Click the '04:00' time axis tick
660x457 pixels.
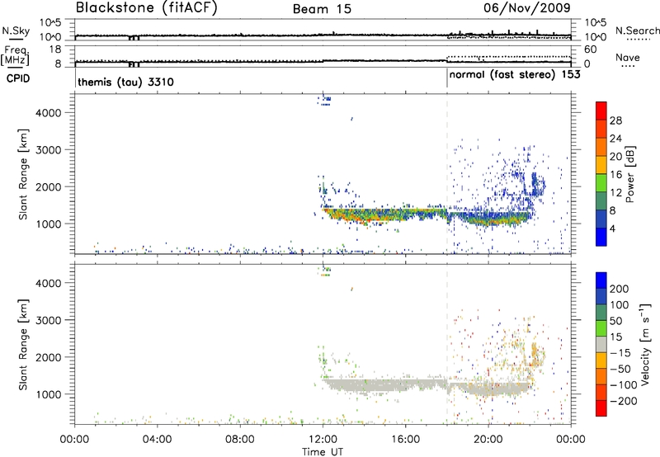(158, 440)
